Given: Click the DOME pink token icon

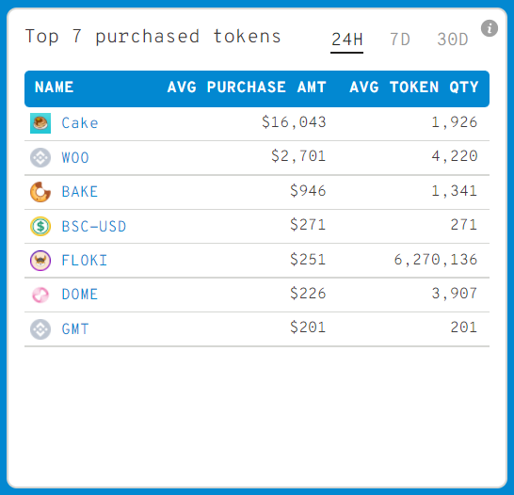Looking at the screenshot, I should [40, 295].
